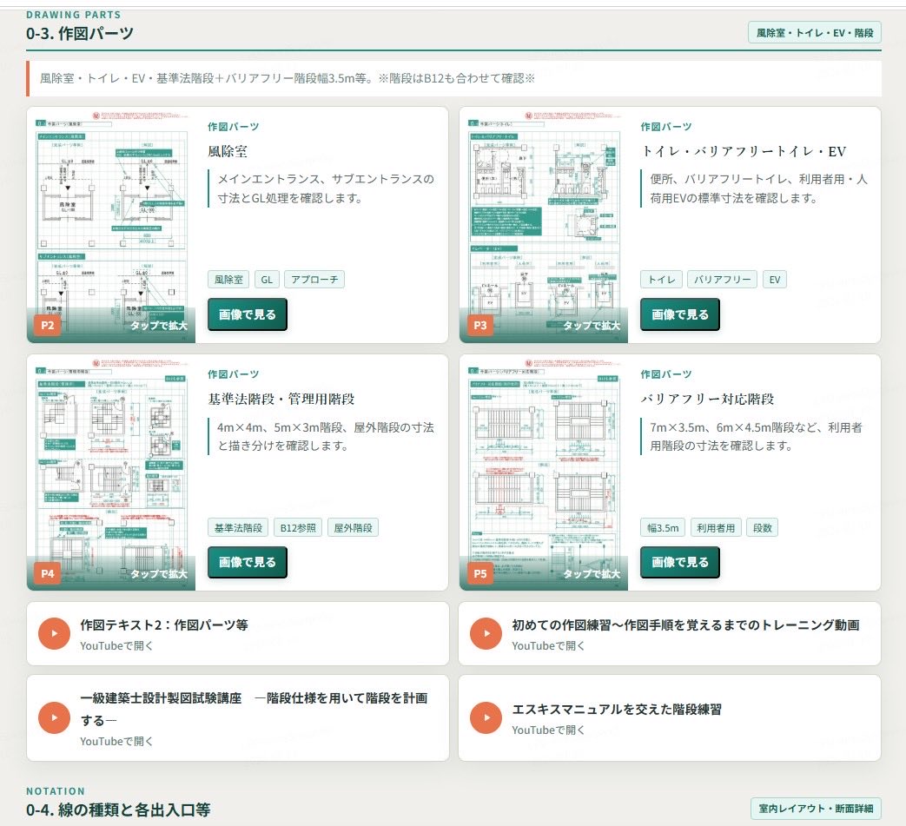Click the 0-4. 線の種類と各出入口等 heading
Screen dimensions: 906x826
(118, 809)
